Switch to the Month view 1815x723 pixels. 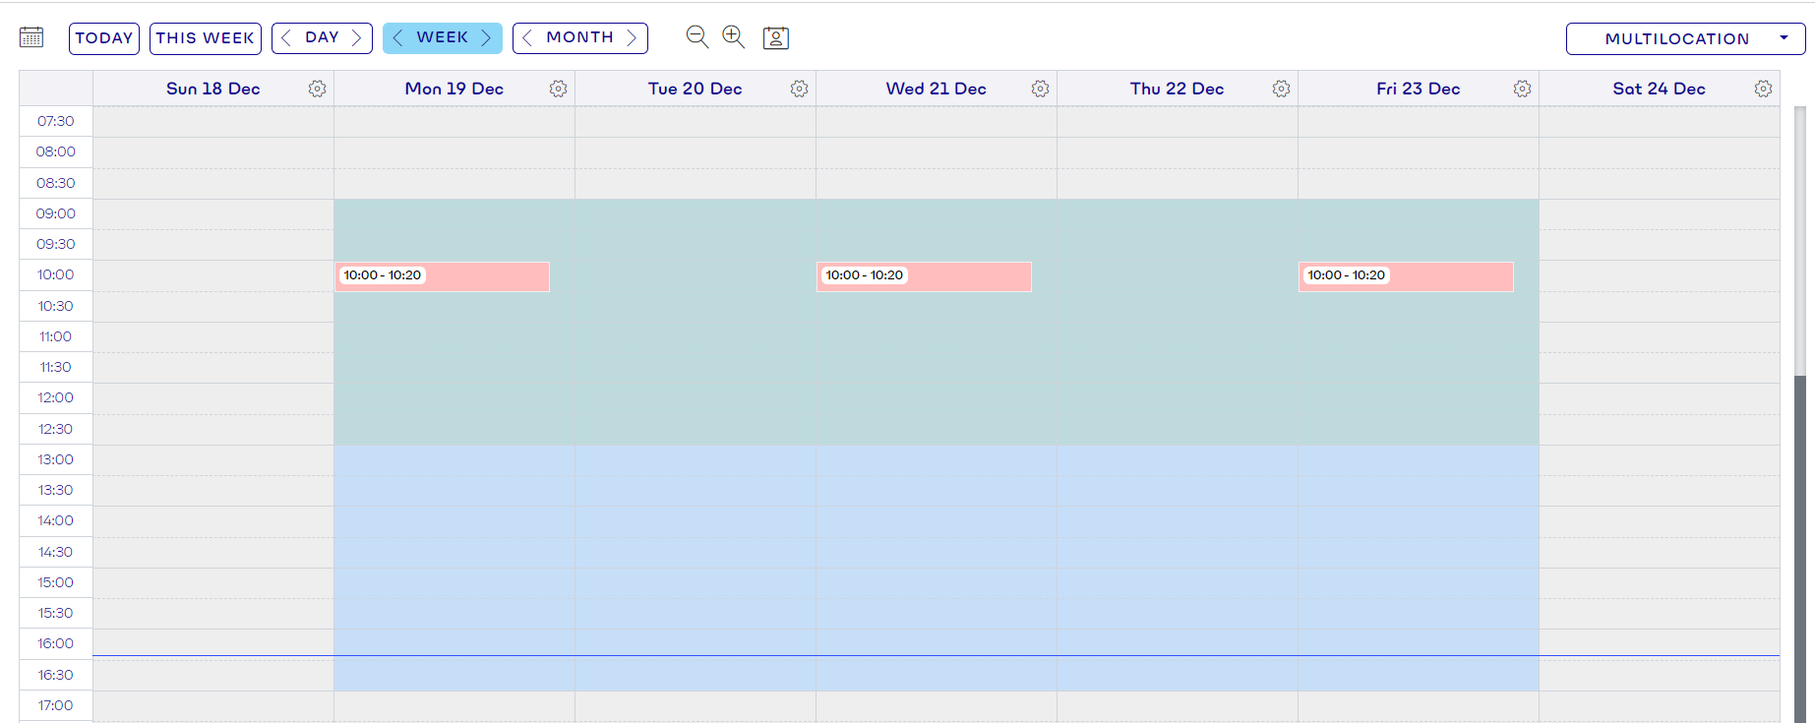(x=579, y=37)
